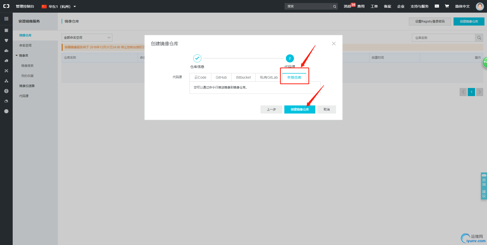Click the cloud refresh icon in left rail

pos(6,101)
